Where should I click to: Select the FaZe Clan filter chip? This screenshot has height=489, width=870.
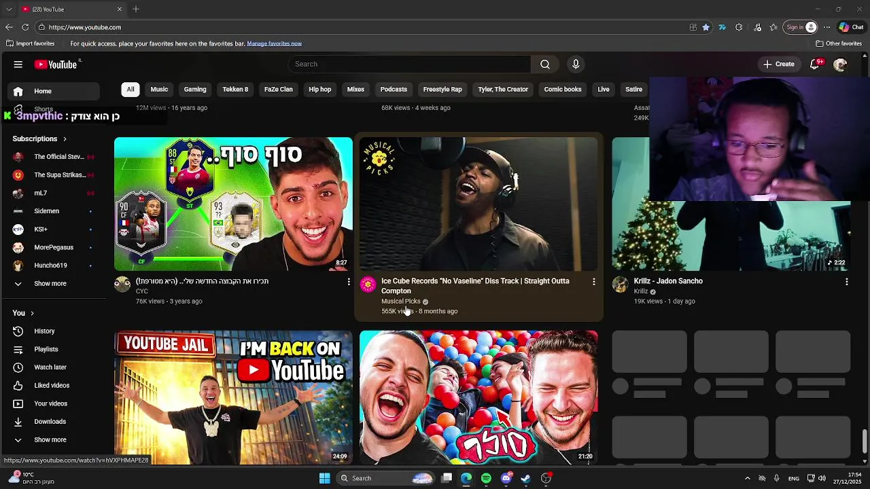click(x=279, y=89)
